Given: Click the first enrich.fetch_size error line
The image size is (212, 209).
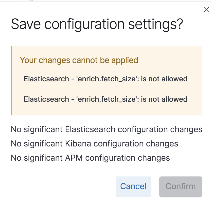Looking at the screenshot, I should [105, 79].
